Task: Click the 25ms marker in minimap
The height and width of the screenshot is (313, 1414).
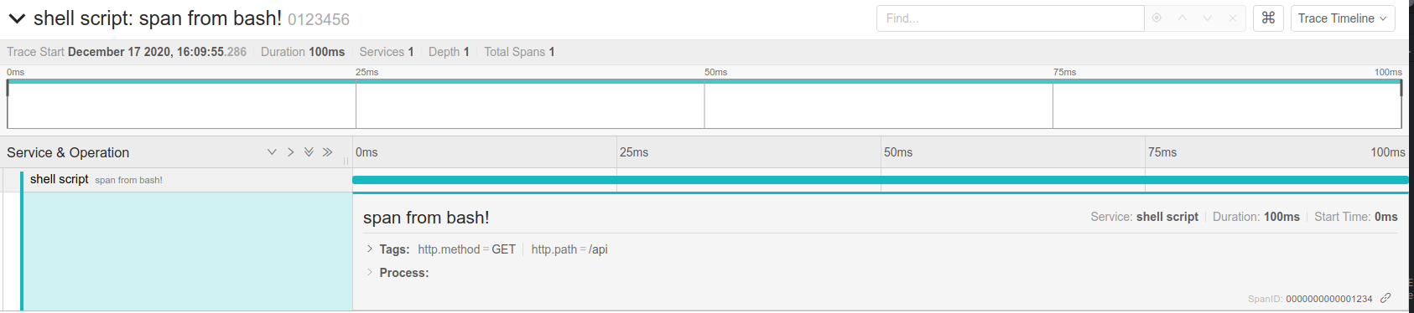Action: coord(366,72)
